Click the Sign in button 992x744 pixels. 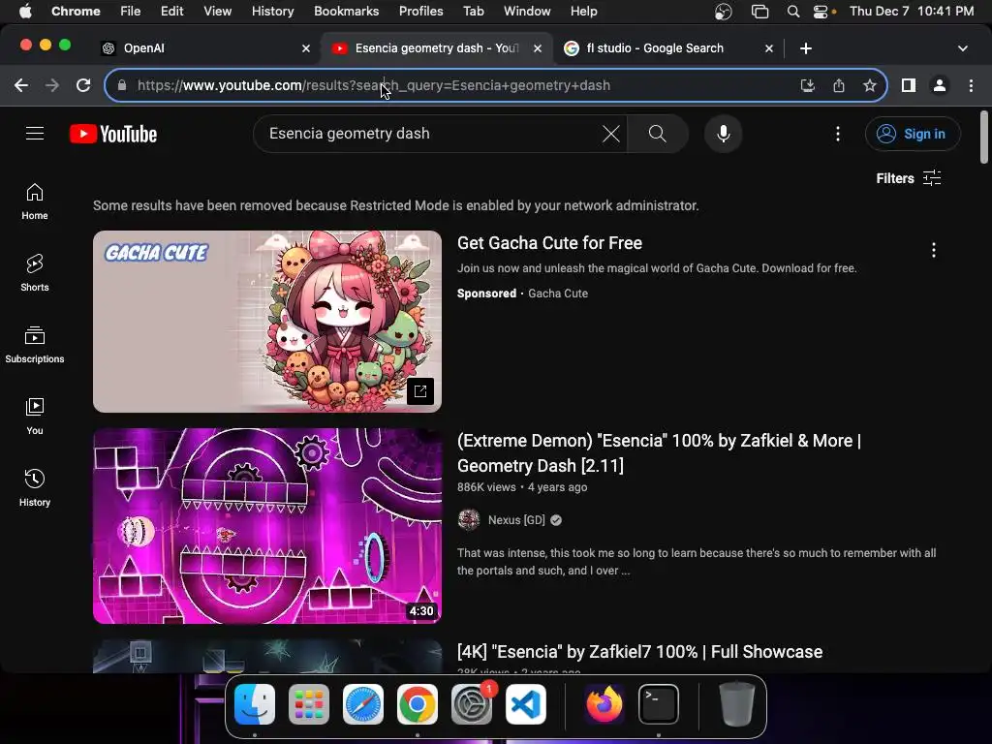pyautogui.click(x=913, y=134)
